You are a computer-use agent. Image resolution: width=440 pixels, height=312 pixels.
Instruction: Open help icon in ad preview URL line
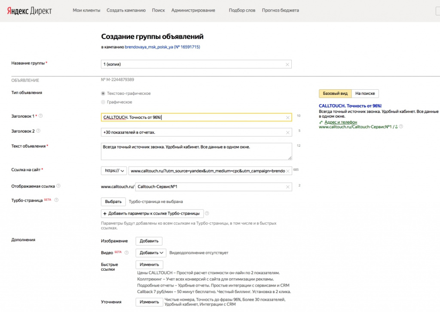coord(401,127)
